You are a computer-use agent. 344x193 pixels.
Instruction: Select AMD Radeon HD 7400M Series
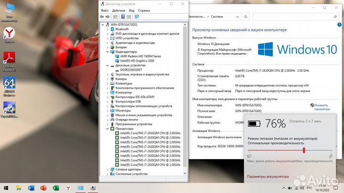[140, 56]
